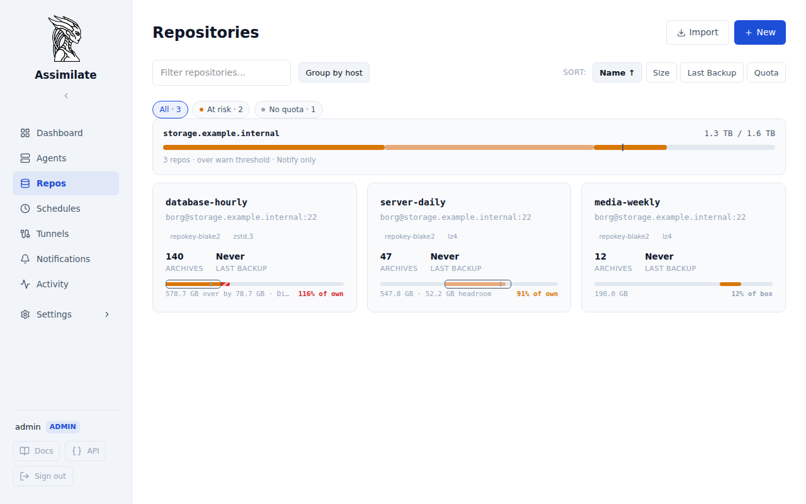
Task: Sort repositories by Quota
Action: (766, 72)
